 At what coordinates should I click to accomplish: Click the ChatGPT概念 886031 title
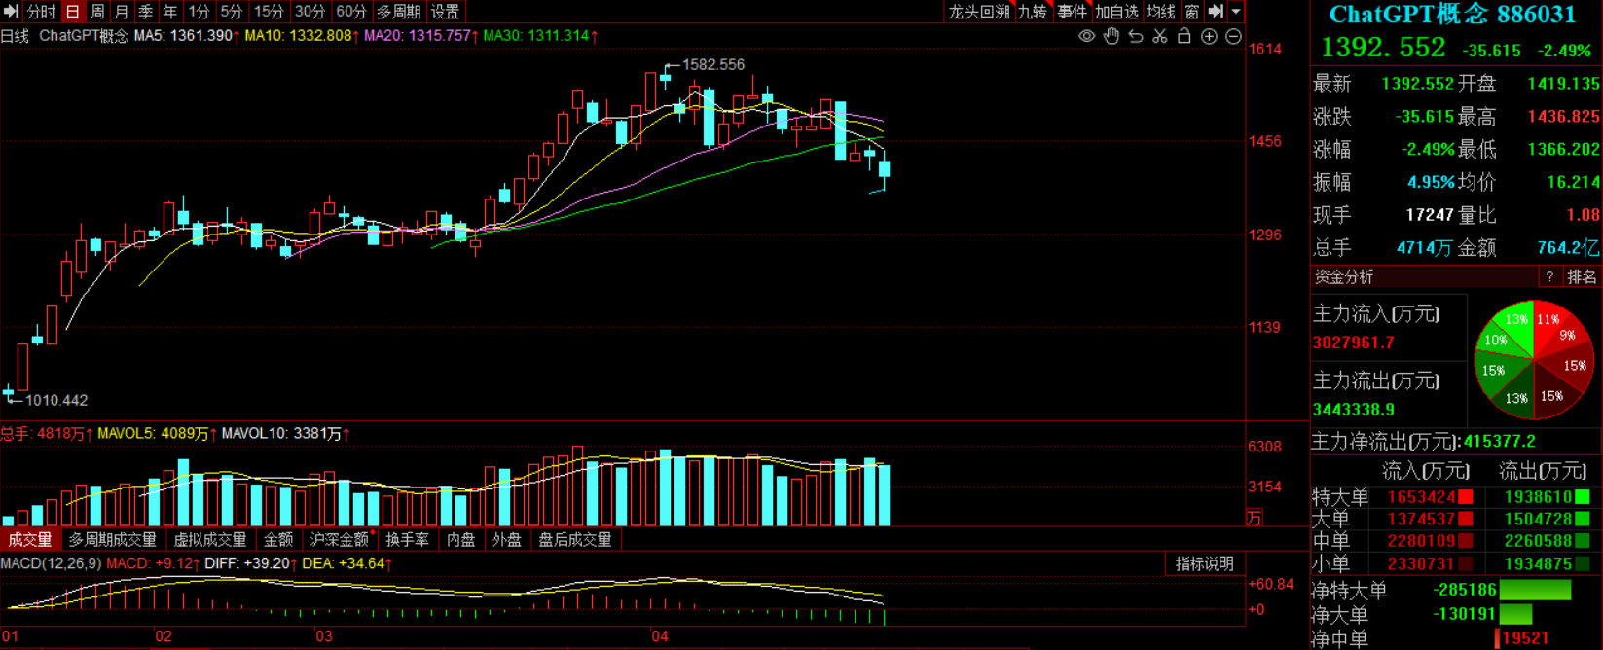(1452, 14)
